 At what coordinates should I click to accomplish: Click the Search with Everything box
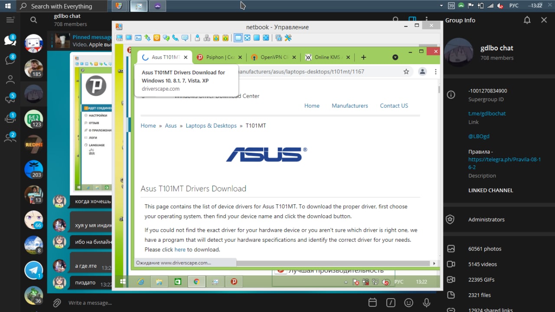pyautogui.click(x=62, y=6)
